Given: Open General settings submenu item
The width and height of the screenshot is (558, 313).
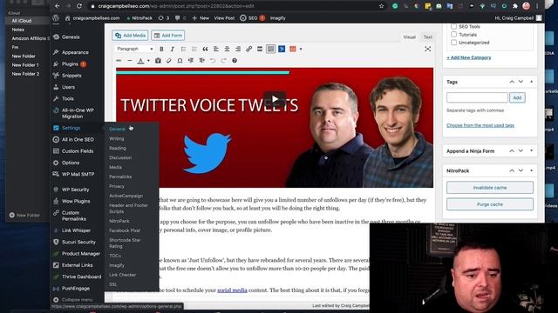Looking at the screenshot, I should pos(117,130).
